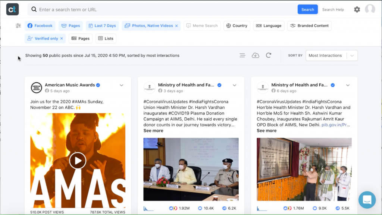Click See more on the Rajkumari Amrit Kaur post
The image size is (382, 215).
click(266, 131)
